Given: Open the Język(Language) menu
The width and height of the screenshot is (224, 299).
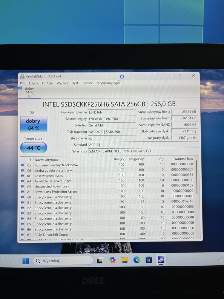Looking at the screenshot, I should (108, 83).
